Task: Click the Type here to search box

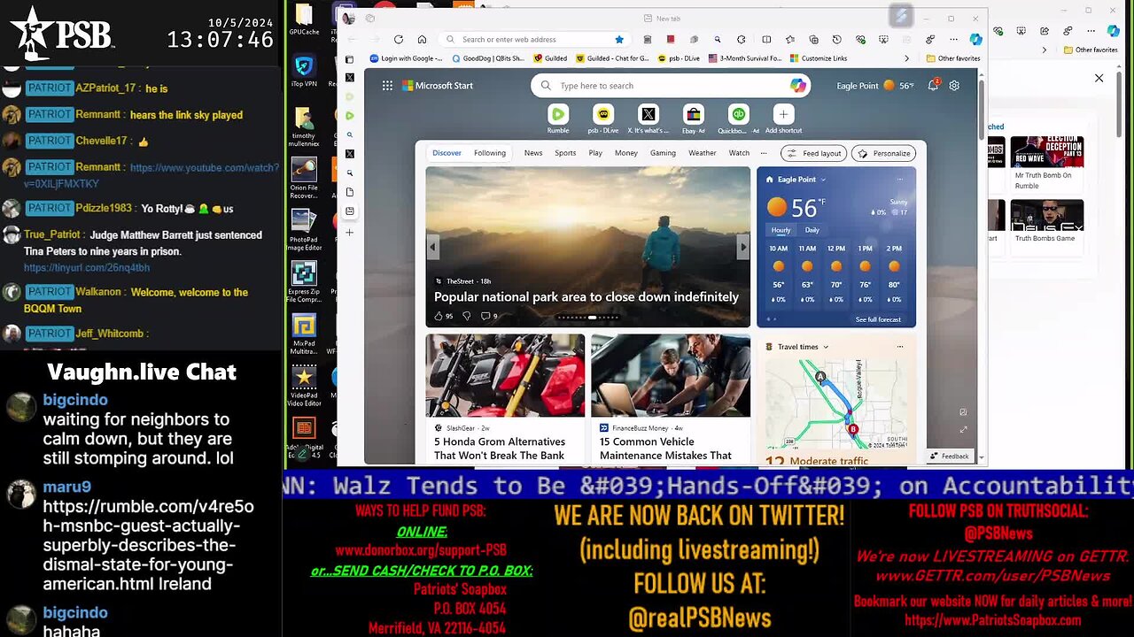Action: pyautogui.click(x=671, y=85)
